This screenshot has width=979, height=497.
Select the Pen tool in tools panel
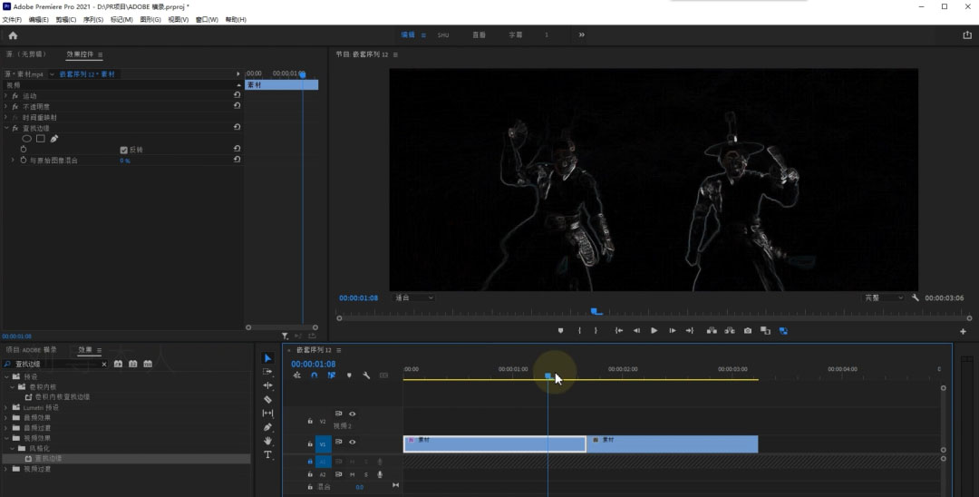pyautogui.click(x=267, y=427)
